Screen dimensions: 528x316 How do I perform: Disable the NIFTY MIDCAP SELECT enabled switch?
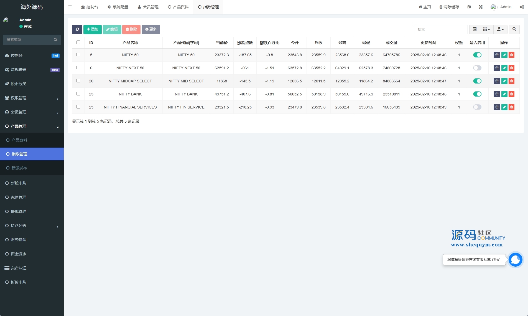(477, 81)
